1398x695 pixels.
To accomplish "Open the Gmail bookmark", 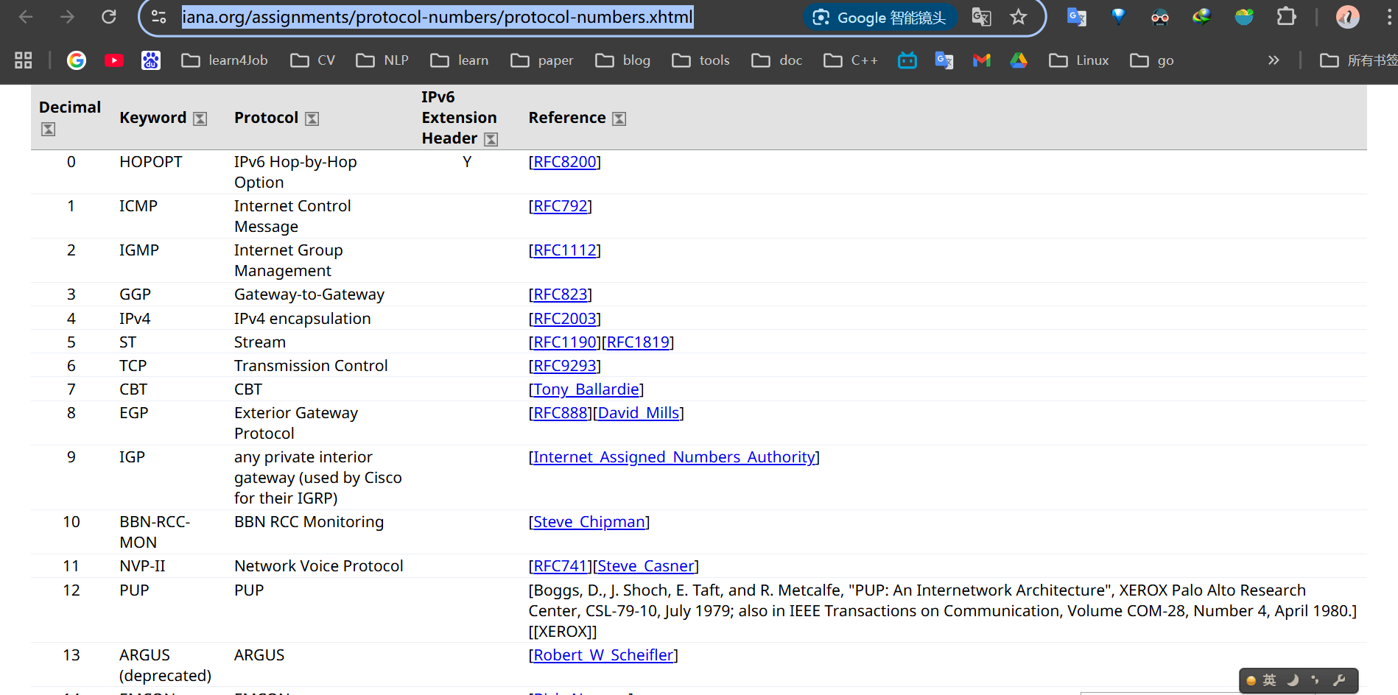I will click(982, 60).
